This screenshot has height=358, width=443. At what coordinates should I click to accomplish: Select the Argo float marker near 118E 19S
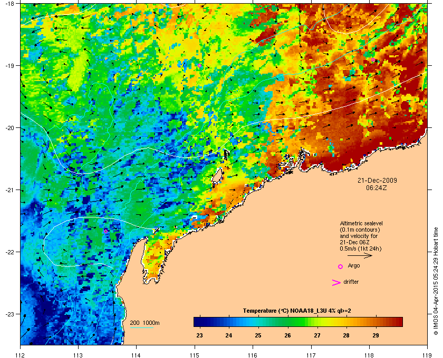373,60
